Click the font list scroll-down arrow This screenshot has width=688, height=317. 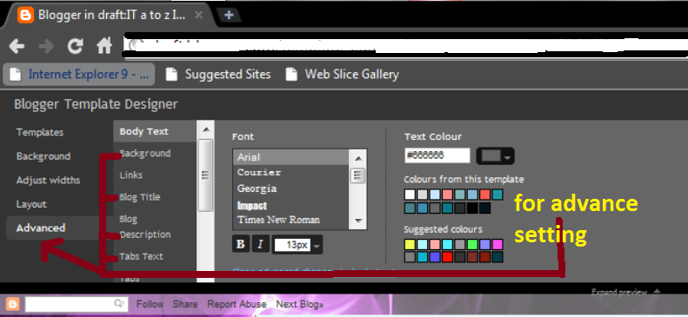pyautogui.click(x=358, y=221)
